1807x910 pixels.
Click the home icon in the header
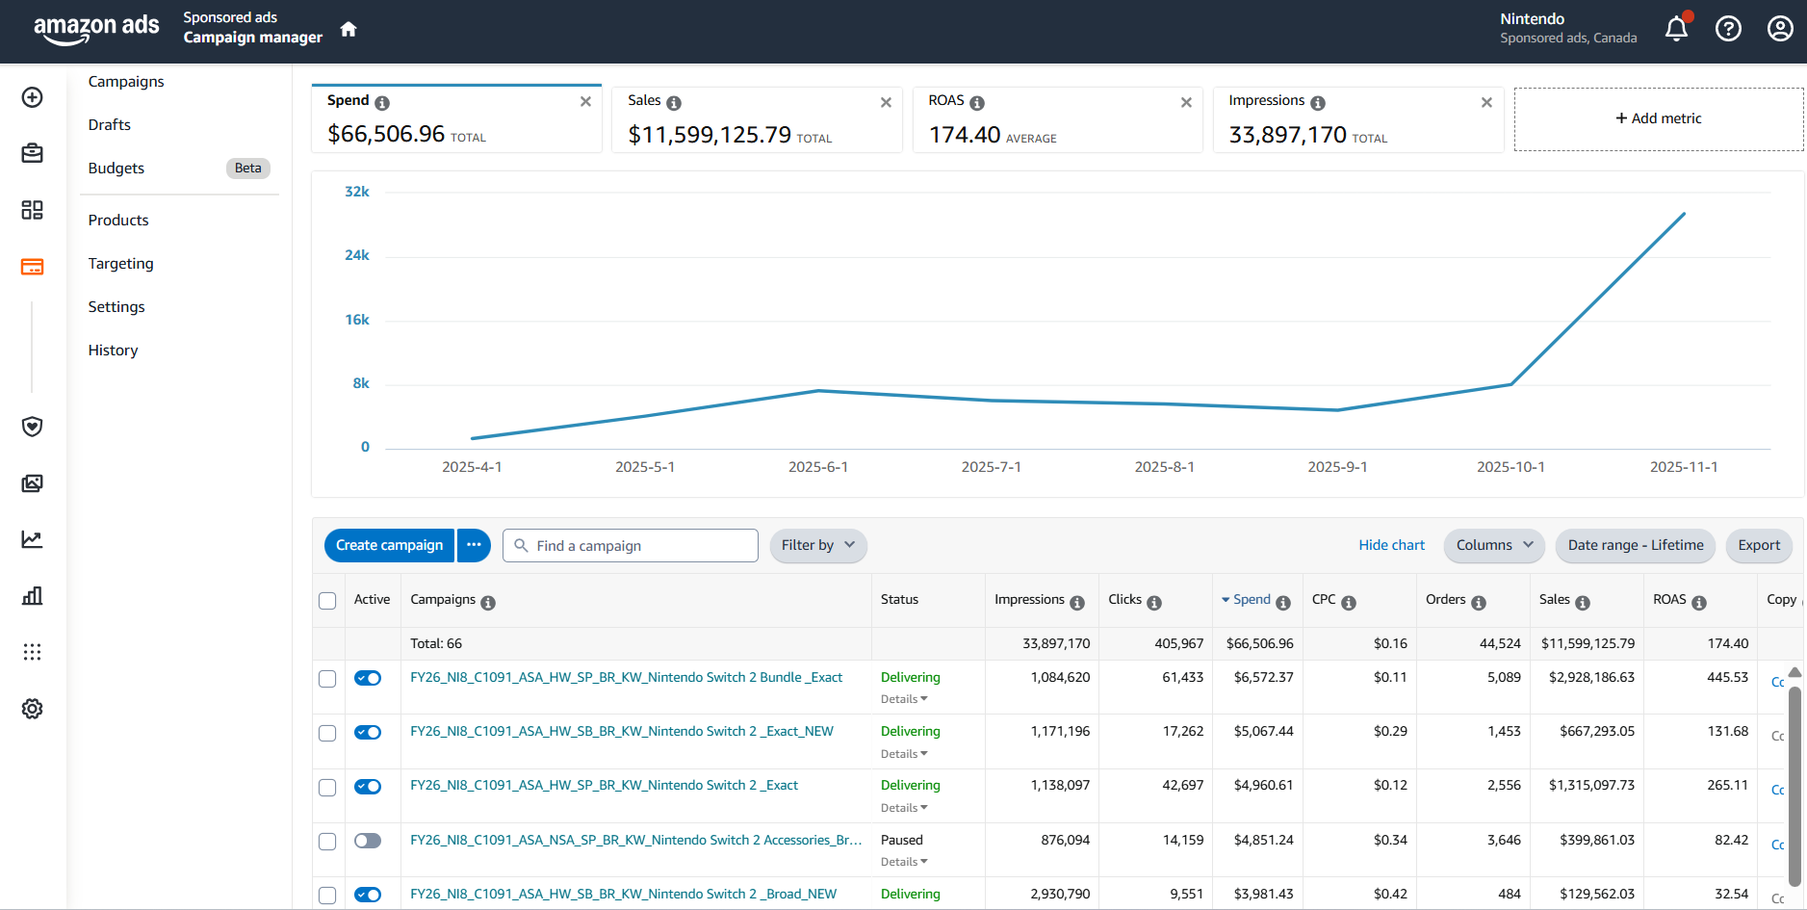[348, 29]
